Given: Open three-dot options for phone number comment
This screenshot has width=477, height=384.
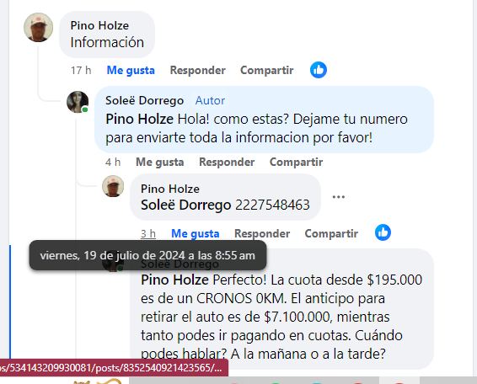Looking at the screenshot, I should point(339,197).
